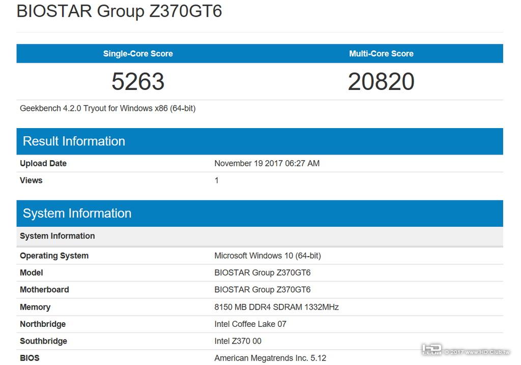Click the 8150 MB DDR4 SDRAM 1332MHz value
521x365 pixels.
(x=276, y=307)
